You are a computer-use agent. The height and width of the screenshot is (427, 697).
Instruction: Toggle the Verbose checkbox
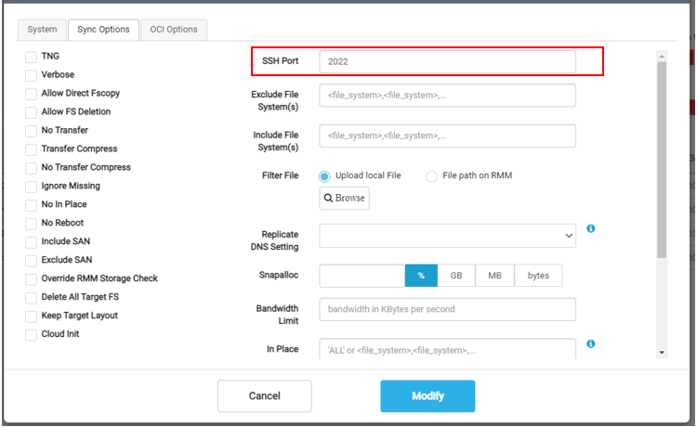(31, 75)
